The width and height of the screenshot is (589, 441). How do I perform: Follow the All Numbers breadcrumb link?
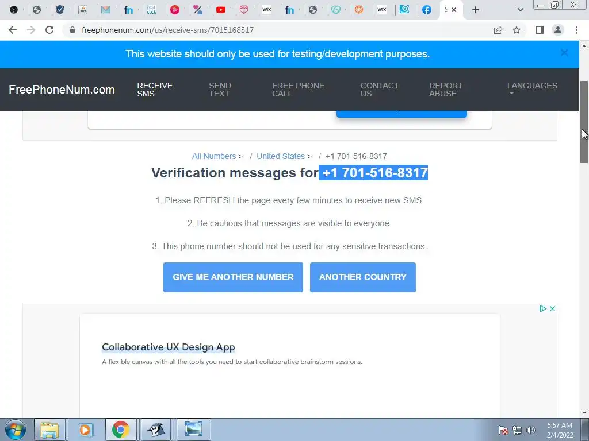tap(214, 156)
